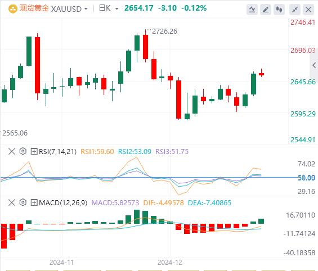Click the RSI(7,14,21) indicator label
The image size is (318, 271).
(x=57, y=151)
